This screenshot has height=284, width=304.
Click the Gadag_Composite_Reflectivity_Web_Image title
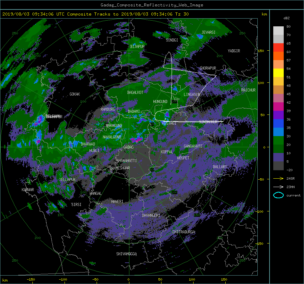[152, 5]
